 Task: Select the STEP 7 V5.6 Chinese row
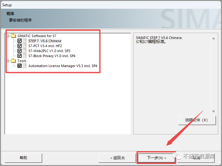click(x=45, y=41)
